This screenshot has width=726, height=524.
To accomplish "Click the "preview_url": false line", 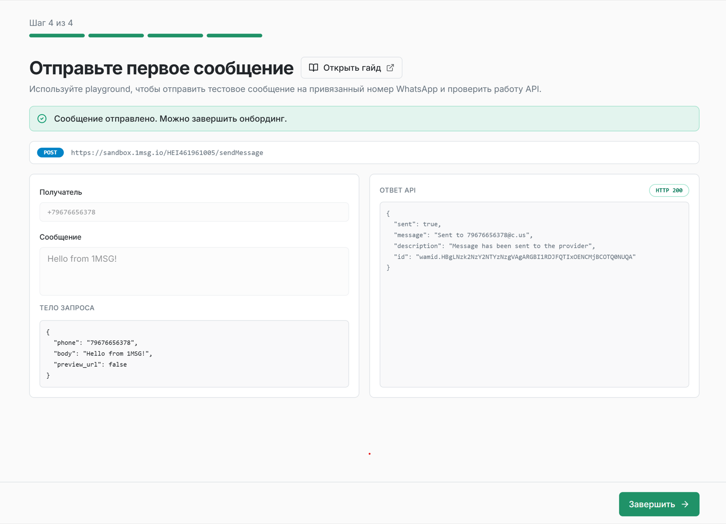I will click(90, 364).
